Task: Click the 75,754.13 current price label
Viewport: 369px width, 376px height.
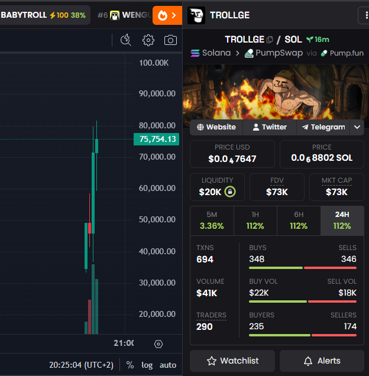Action: tap(157, 139)
